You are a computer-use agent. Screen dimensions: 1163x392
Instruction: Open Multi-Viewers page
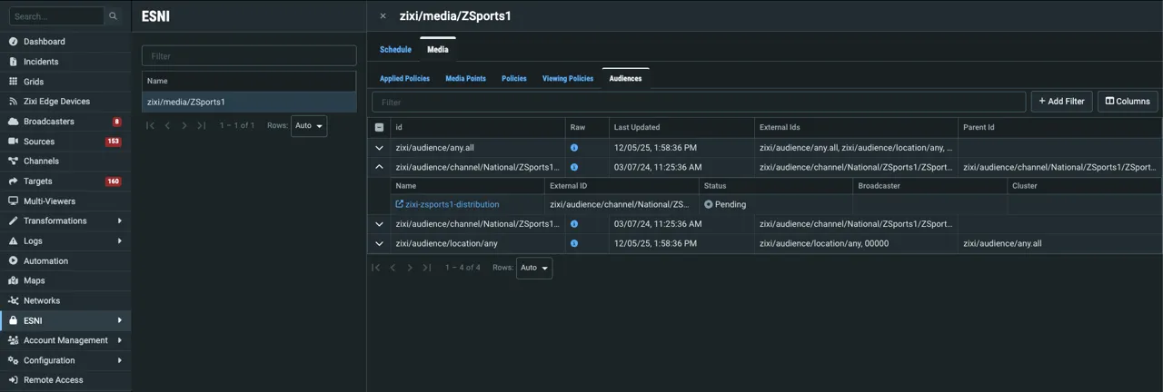click(49, 201)
